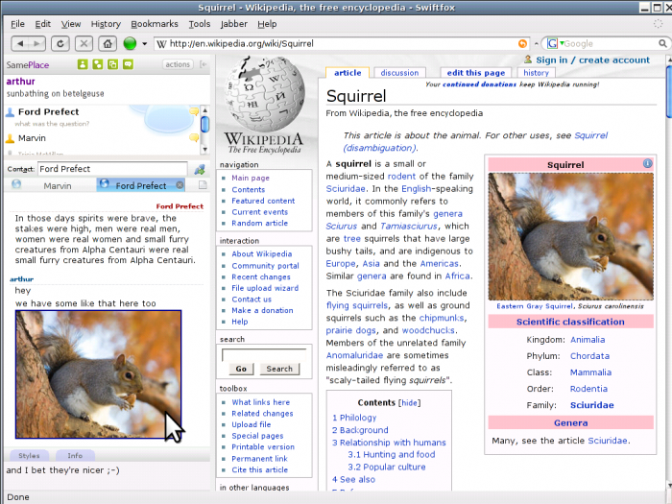Close the Ford Prefect chat tab
The height and width of the screenshot is (504, 672).
point(178,185)
